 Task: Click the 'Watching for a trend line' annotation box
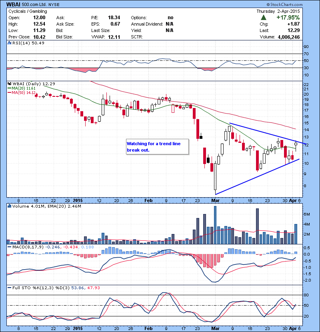pyautogui.click(x=157, y=147)
